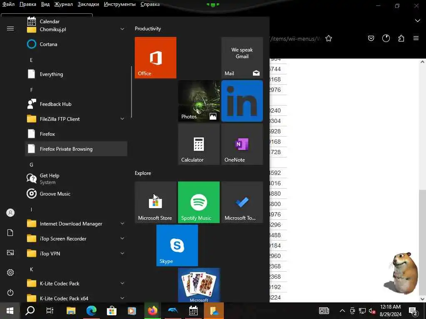Click the Firefox address bar URL
Screen dimensions: 426x319
[296, 39]
